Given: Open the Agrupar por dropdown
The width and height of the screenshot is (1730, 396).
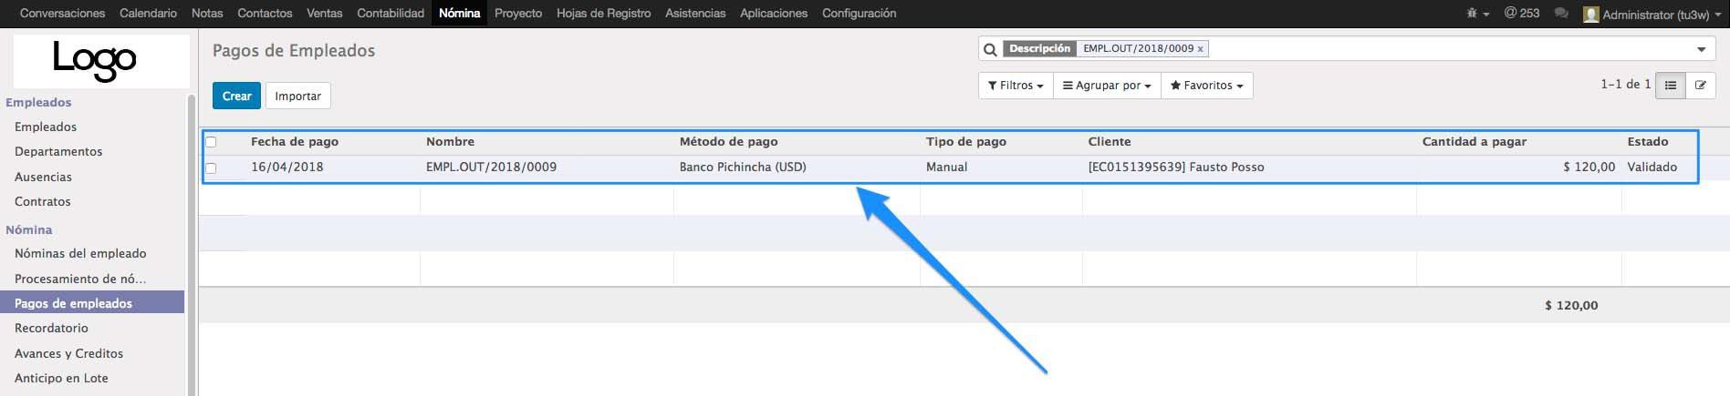Looking at the screenshot, I should click(x=1107, y=86).
